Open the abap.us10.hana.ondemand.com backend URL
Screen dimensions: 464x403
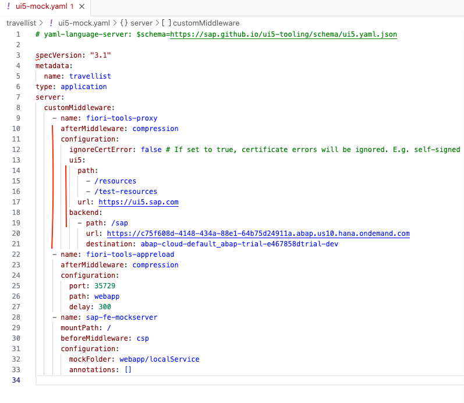pyautogui.click(x=258, y=234)
